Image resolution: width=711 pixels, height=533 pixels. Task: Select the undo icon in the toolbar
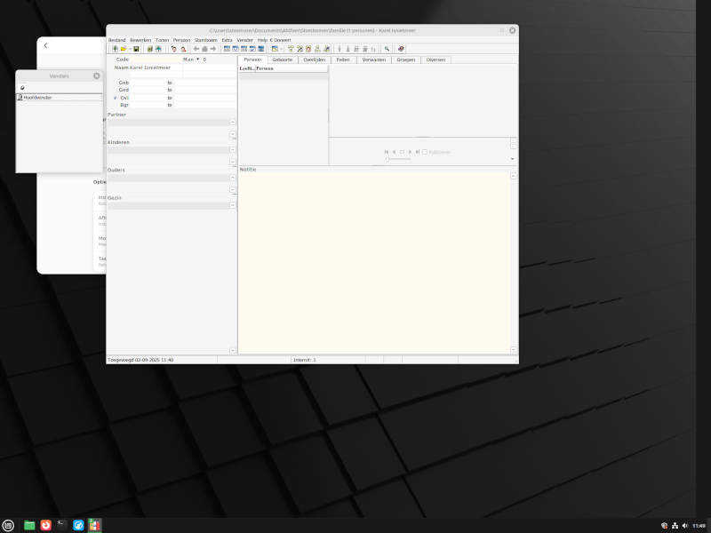(x=174, y=49)
